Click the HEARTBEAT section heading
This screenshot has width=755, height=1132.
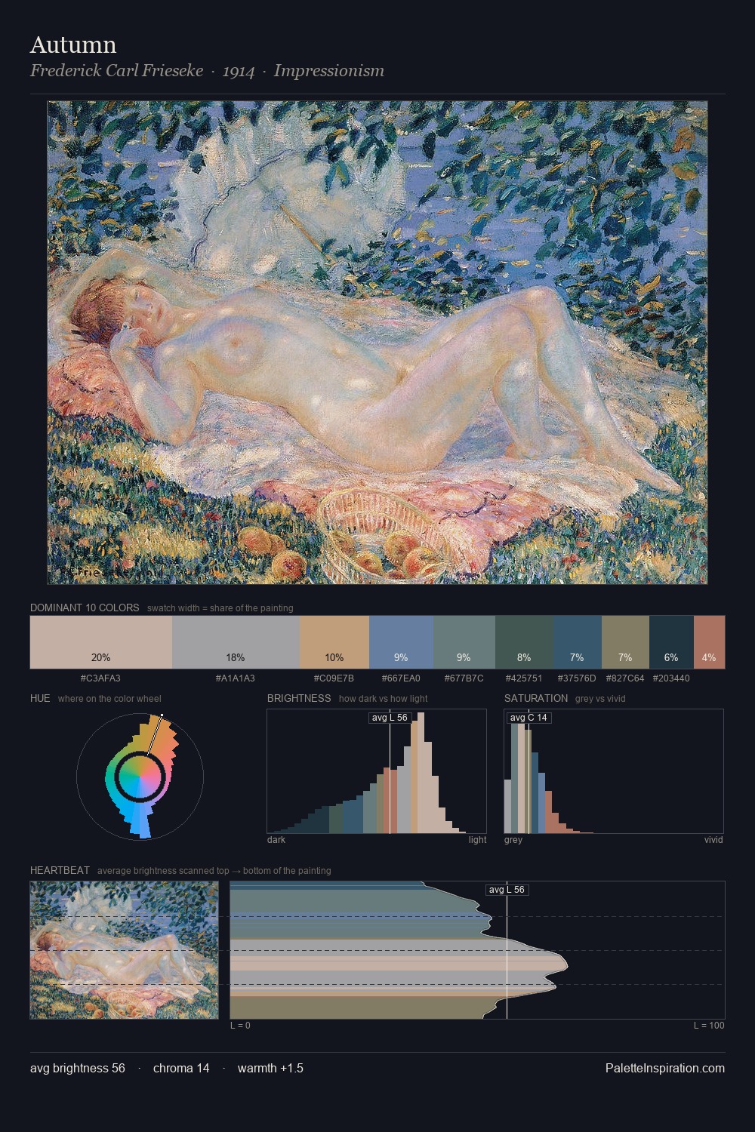60,870
